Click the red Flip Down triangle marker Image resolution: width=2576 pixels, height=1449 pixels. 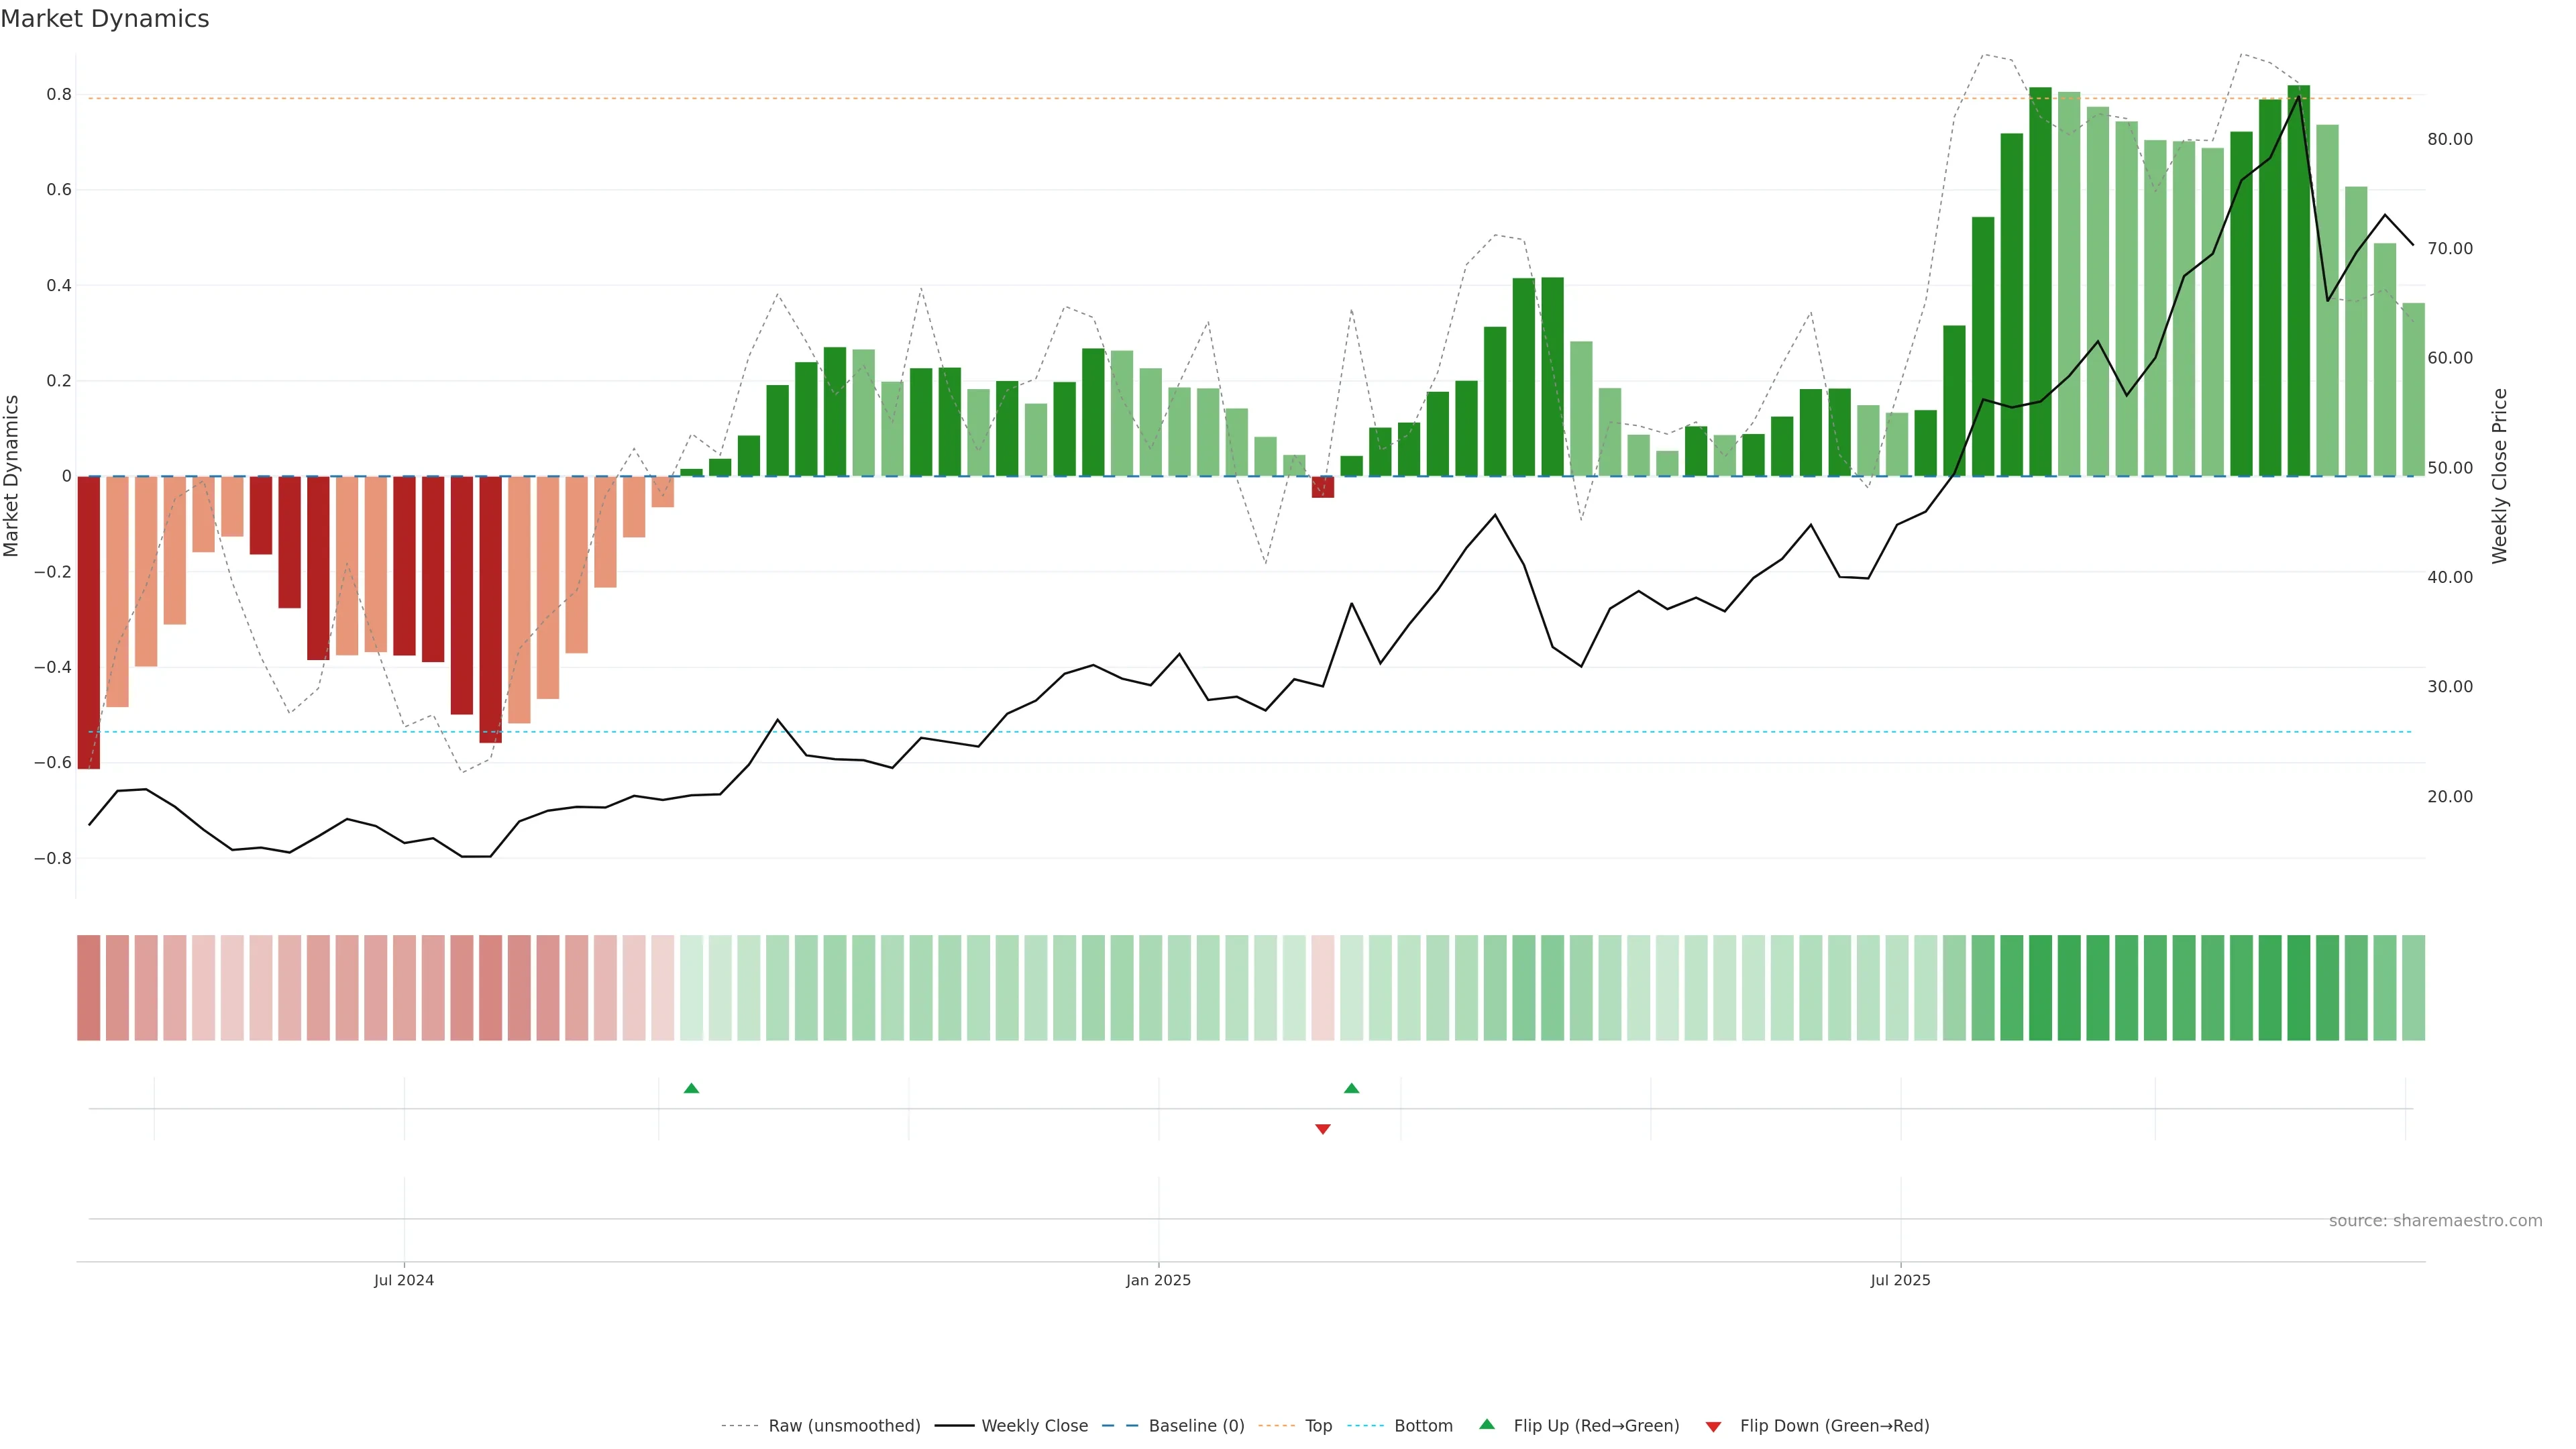[x=1322, y=1129]
